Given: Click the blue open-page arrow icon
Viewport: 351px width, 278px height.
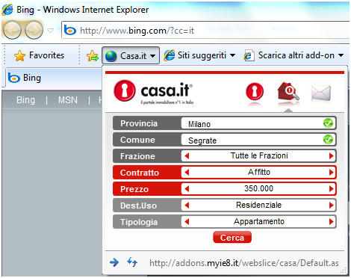Looking at the screenshot, I should click(x=114, y=262).
